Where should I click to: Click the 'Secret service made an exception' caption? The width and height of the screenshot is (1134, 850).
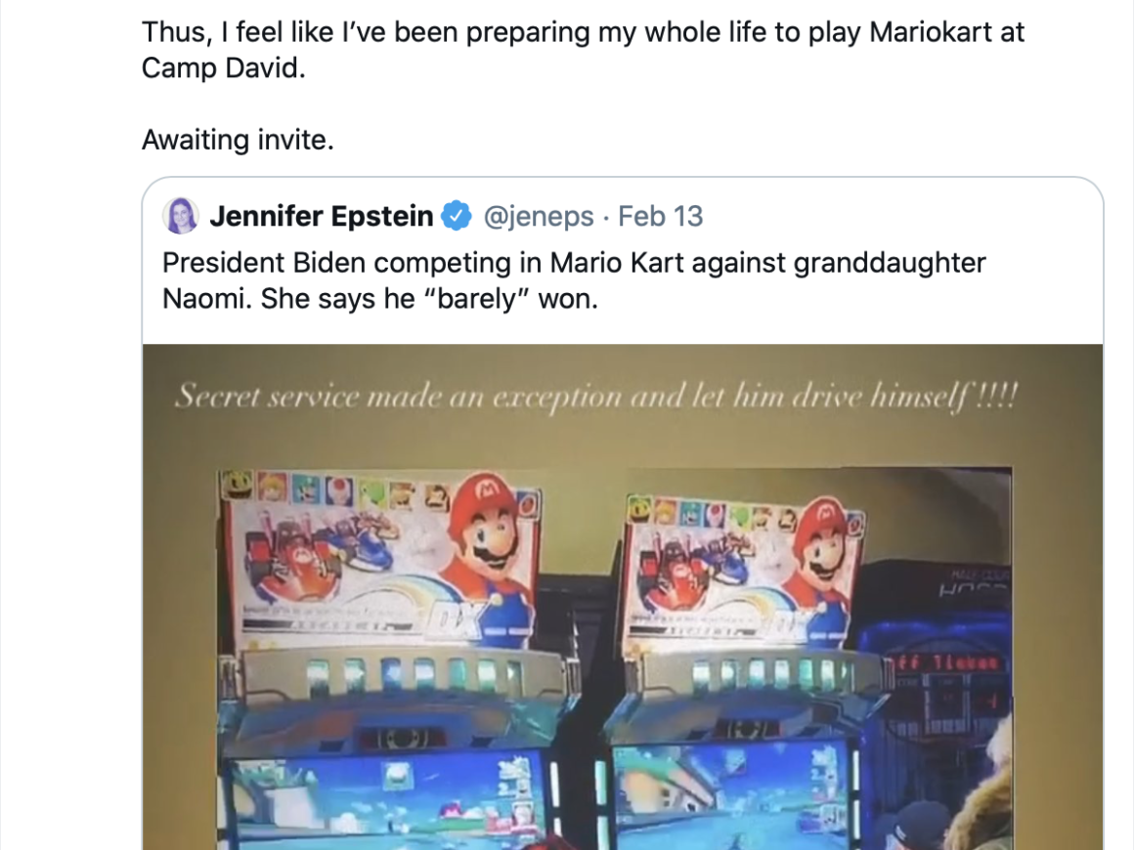pyautogui.click(x=596, y=397)
